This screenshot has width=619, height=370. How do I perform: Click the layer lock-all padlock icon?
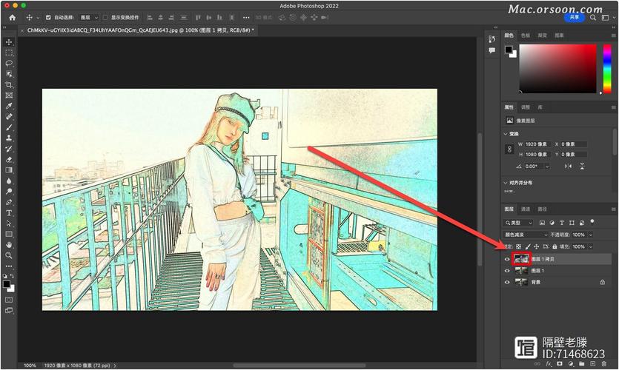click(555, 246)
